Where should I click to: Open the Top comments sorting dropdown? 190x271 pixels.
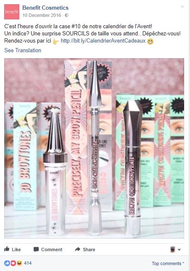(x=168, y=263)
